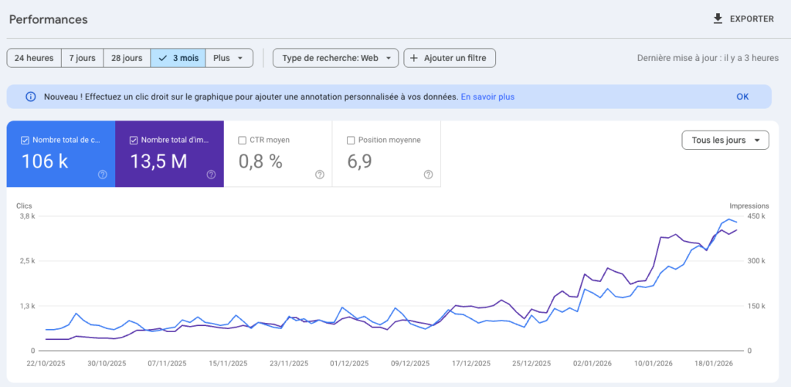Open Type de recherche: Web dropdown
Viewport: 791px width, 387px height.
point(335,58)
